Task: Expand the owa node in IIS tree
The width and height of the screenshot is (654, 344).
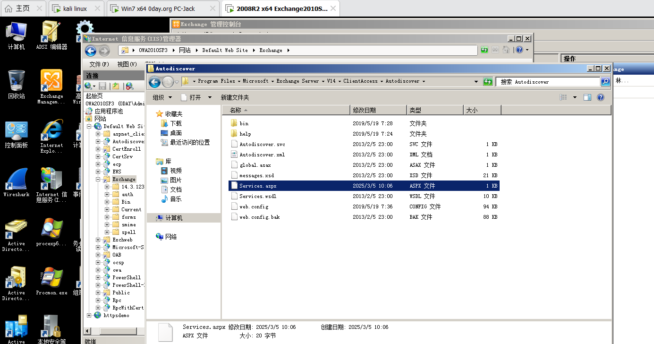Action: click(98, 270)
